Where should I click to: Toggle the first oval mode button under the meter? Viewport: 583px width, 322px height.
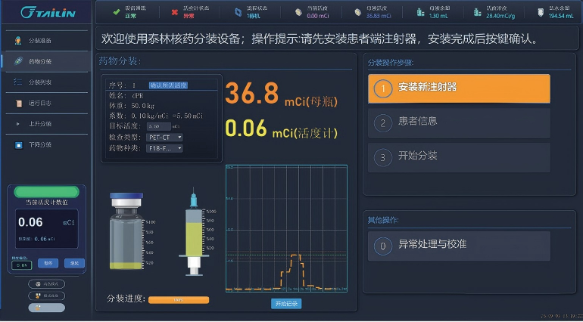(x=46, y=284)
